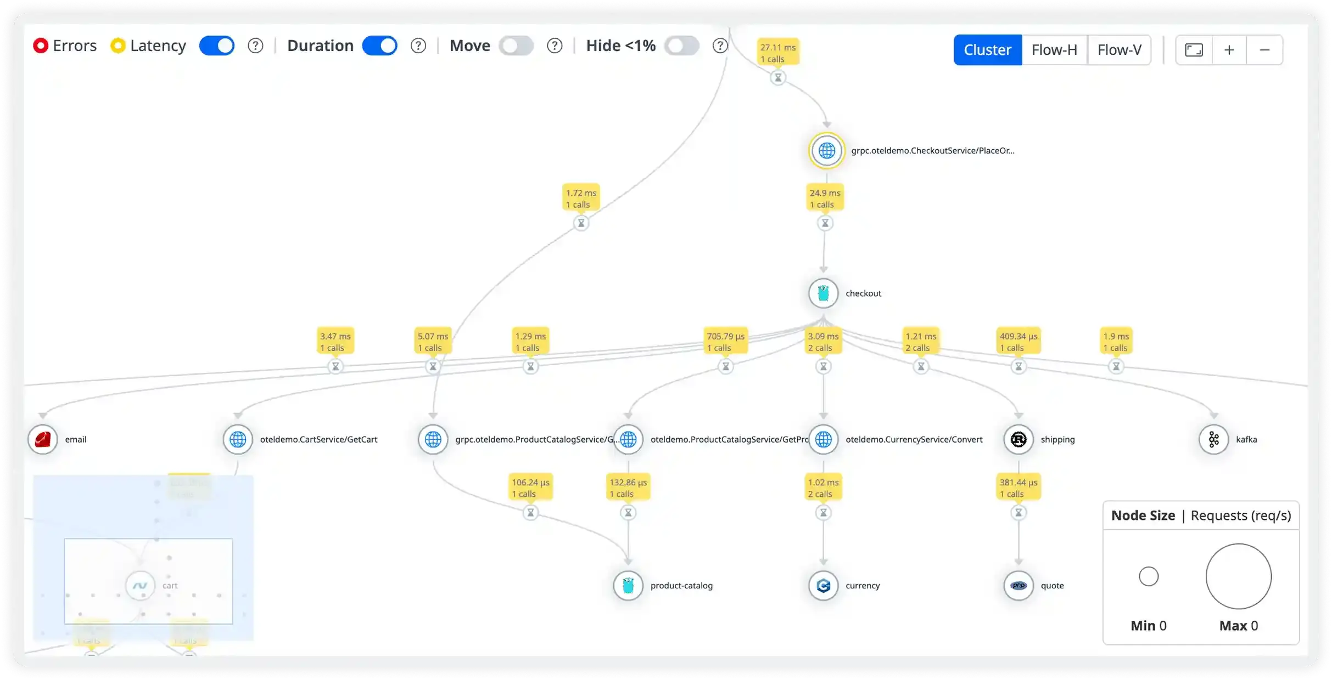Click the cart node in the minimap

(x=141, y=586)
